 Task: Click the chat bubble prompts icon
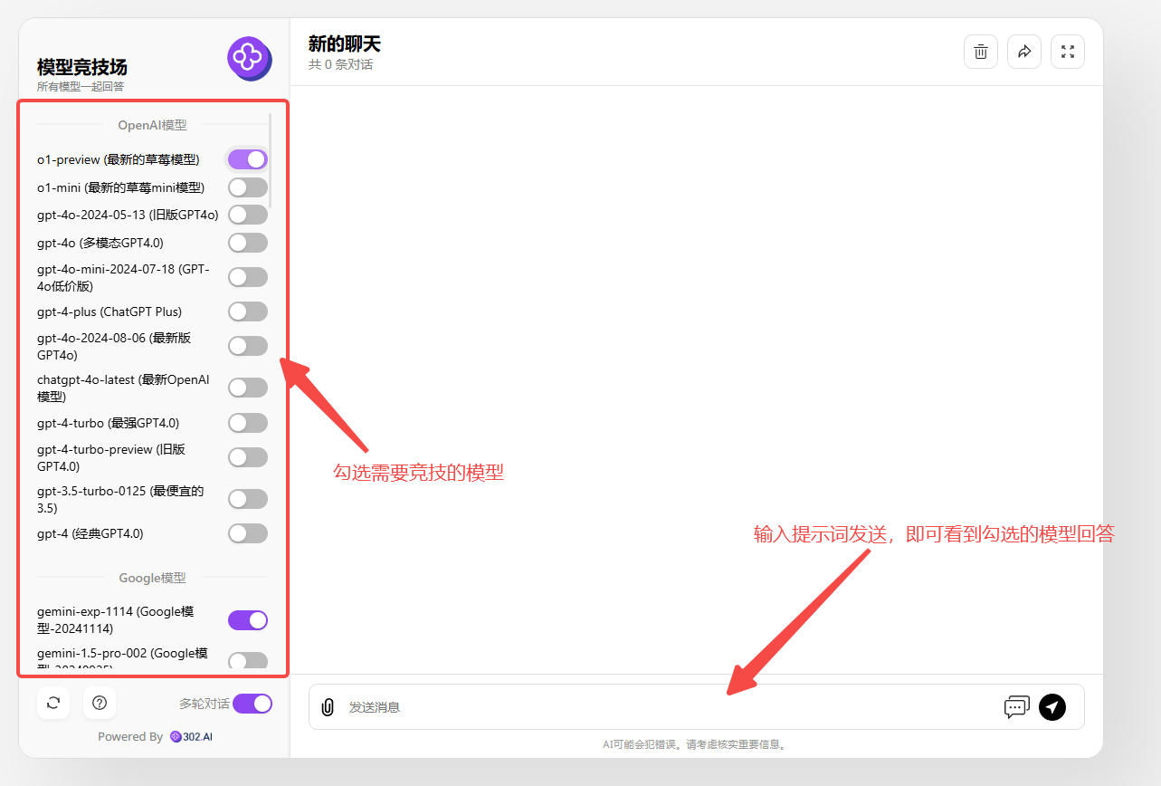(x=1017, y=707)
